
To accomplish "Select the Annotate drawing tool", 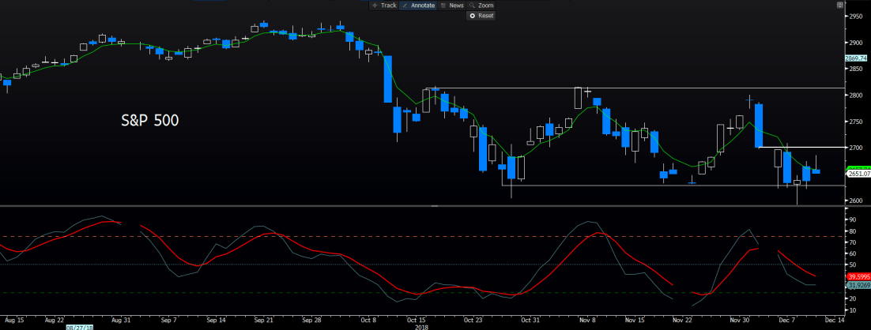I will point(419,5).
